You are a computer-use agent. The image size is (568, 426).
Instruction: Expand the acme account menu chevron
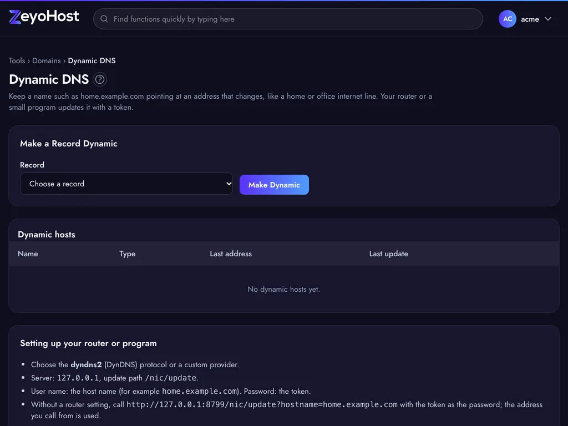547,19
